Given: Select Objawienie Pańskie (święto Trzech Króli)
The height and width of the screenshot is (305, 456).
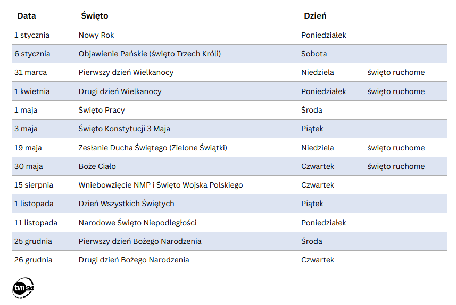Looking at the screenshot, I should pos(150,54).
